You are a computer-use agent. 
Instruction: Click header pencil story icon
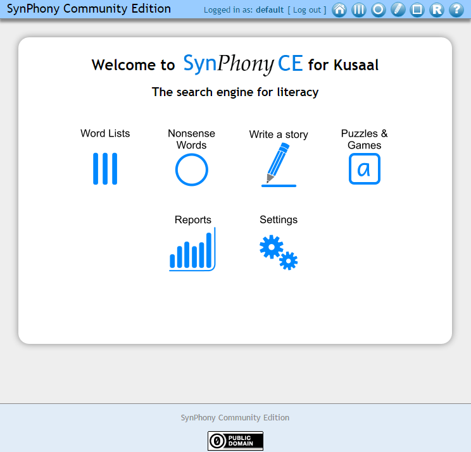point(398,10)
